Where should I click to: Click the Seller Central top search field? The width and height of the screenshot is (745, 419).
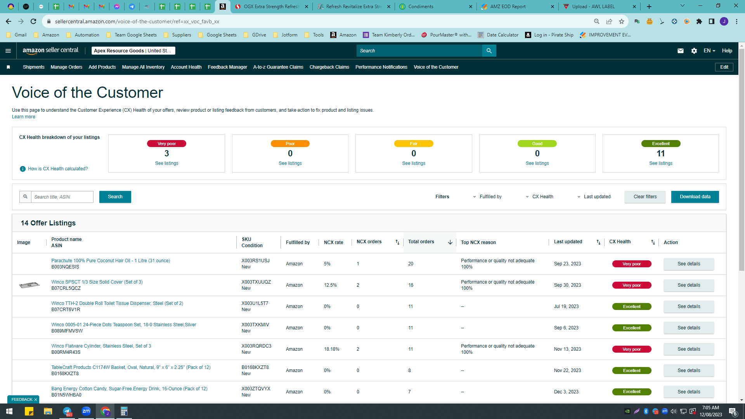pos(419,51)
